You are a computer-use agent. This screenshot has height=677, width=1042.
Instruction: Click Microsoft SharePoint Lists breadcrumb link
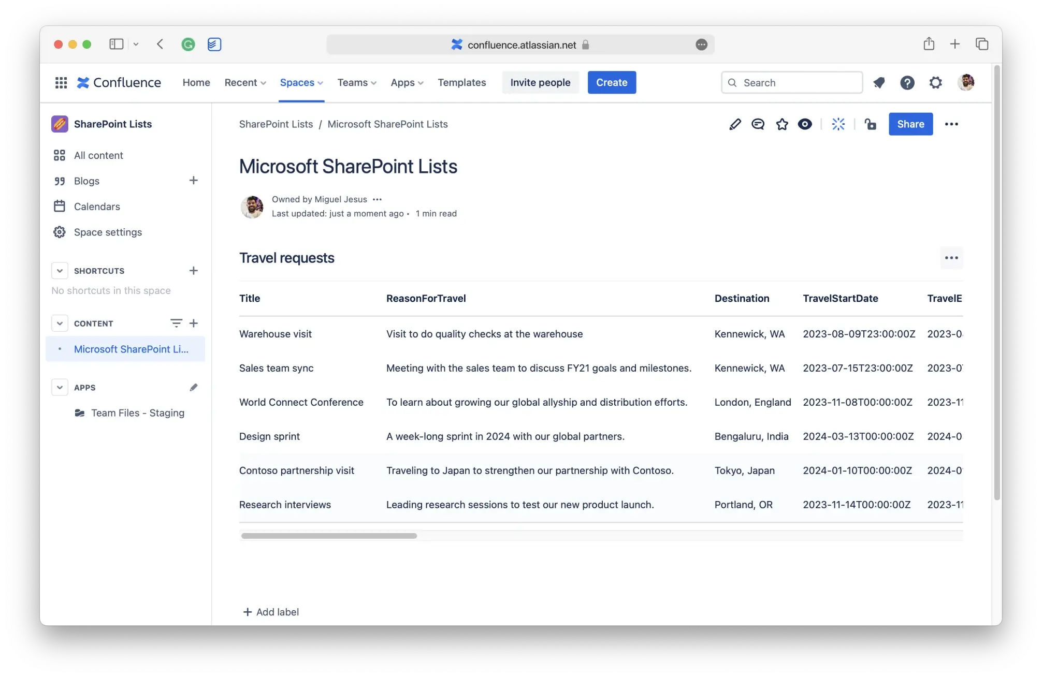387,124
